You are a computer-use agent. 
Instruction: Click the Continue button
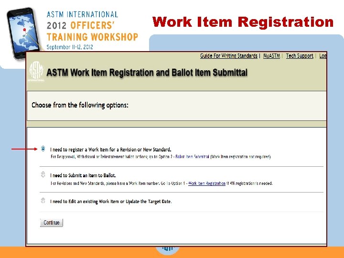52,223
